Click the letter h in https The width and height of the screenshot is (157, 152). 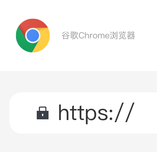[64, 112]
